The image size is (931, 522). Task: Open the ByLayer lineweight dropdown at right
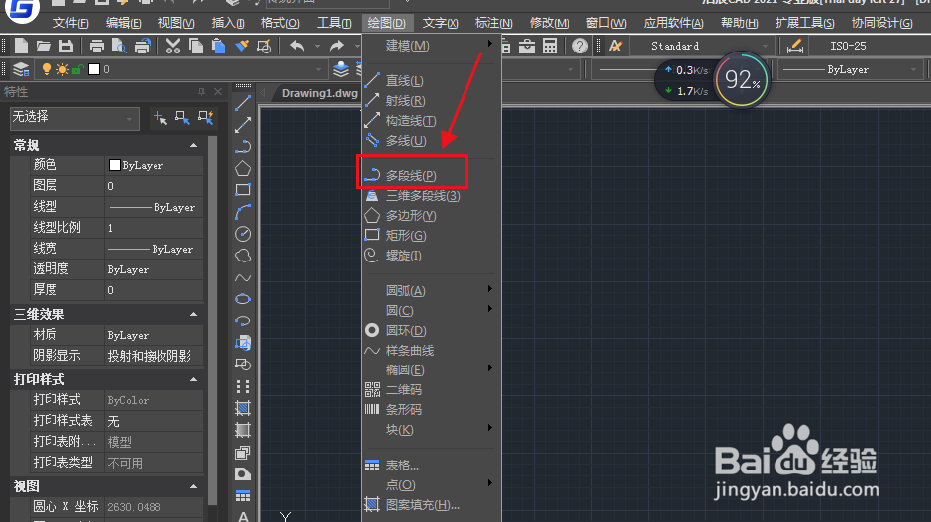tap(849, 70)
